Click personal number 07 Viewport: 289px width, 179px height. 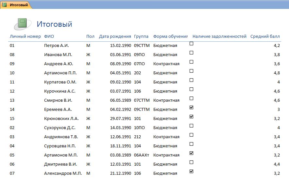(x=12, y=173)
